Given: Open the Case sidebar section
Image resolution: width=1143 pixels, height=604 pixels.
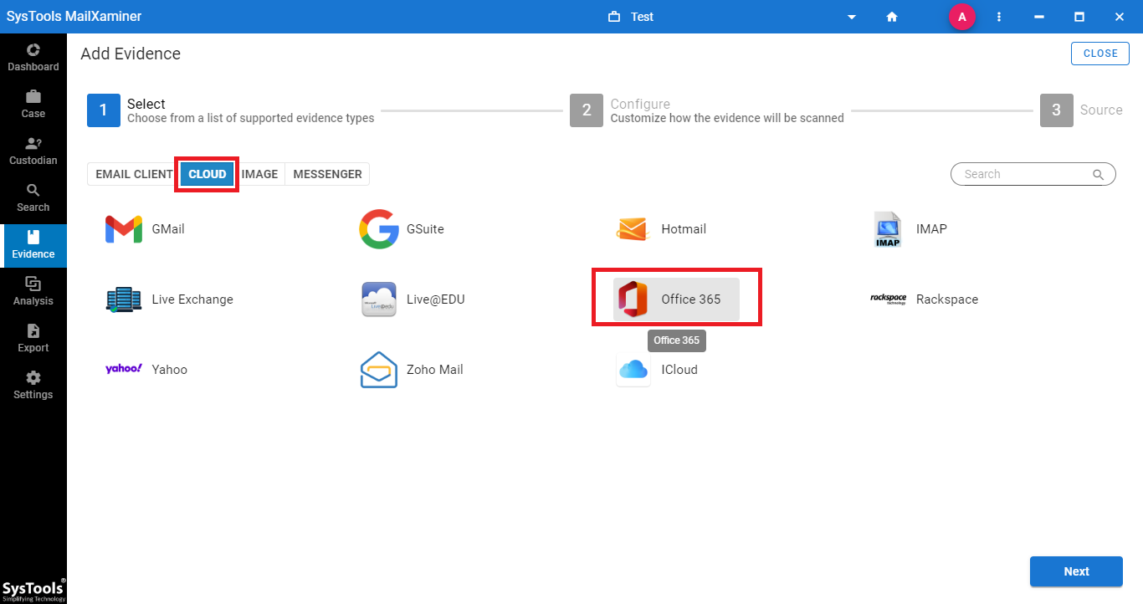Looking at the screenshot, I should [33, 105].
